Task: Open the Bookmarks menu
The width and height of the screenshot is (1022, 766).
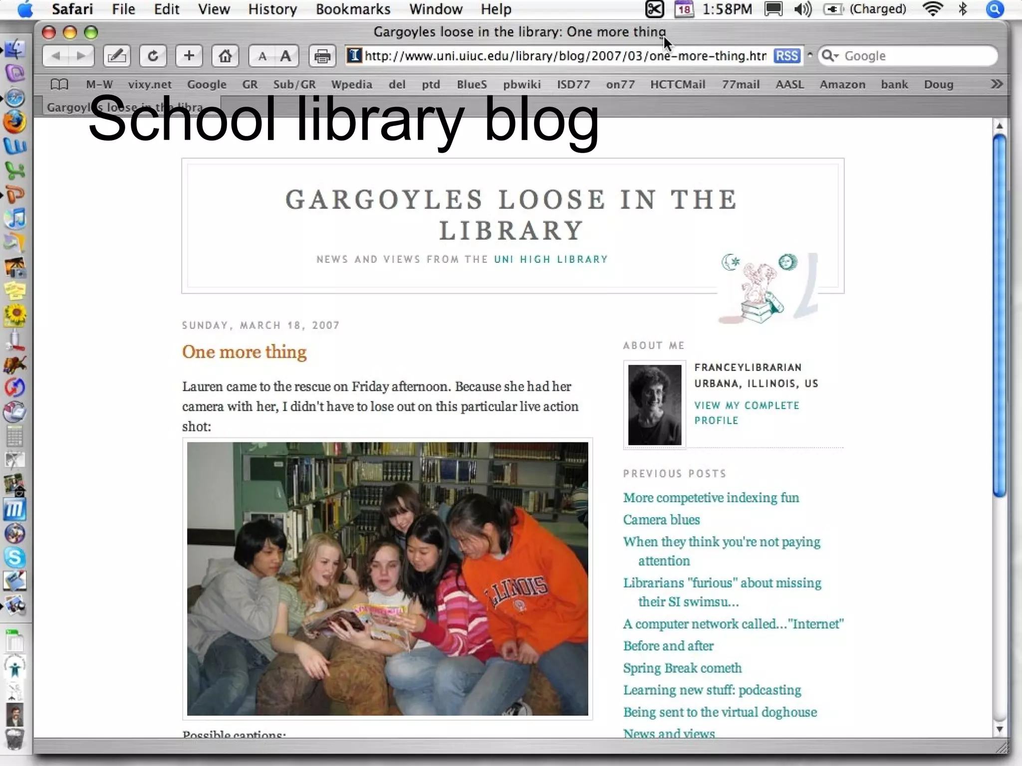Action: (x=353, y=9)
